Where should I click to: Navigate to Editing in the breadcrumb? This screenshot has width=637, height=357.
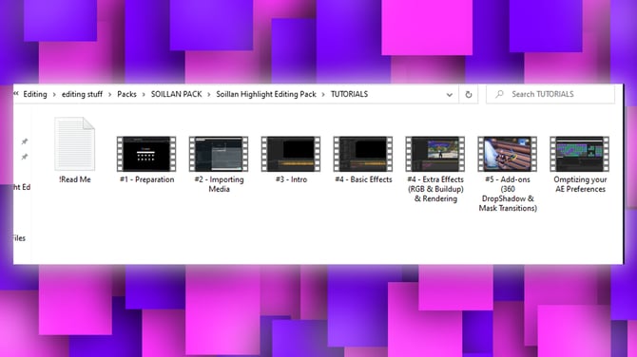tap(35, 94)
